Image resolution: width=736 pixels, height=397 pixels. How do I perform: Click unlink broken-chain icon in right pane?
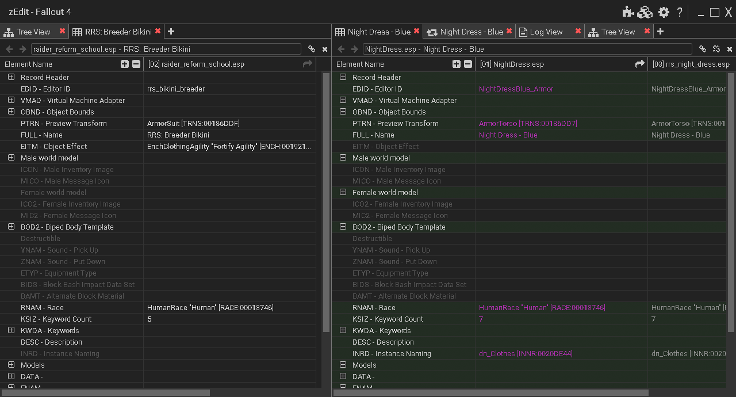click(x=716, y=49)
